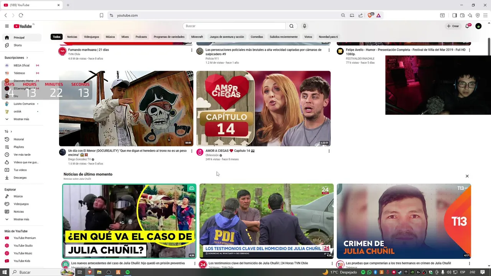Image resolution: width=491 pixels, height=276 pixels.
Task: Open YouTube Kids link
Action: 21,261
